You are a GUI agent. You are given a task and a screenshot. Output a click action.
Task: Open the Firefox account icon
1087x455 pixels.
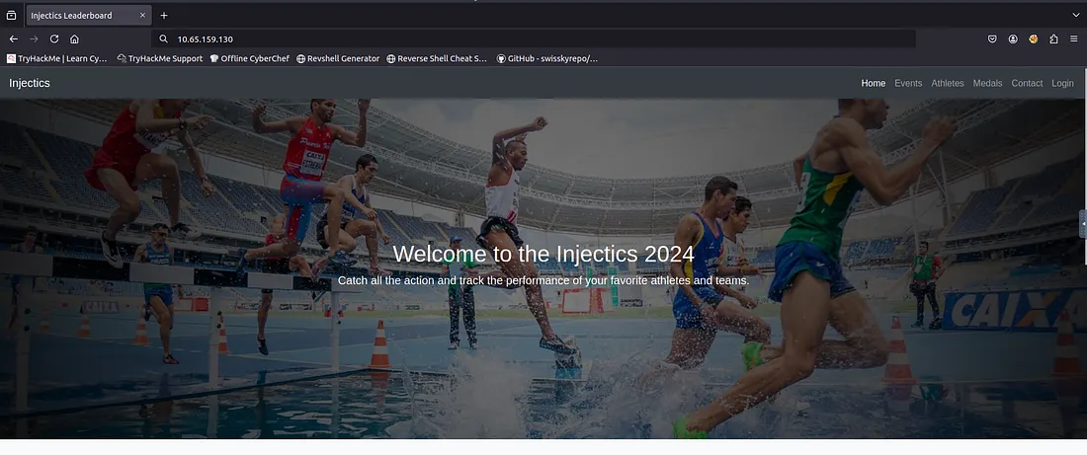coord(1013,38)
